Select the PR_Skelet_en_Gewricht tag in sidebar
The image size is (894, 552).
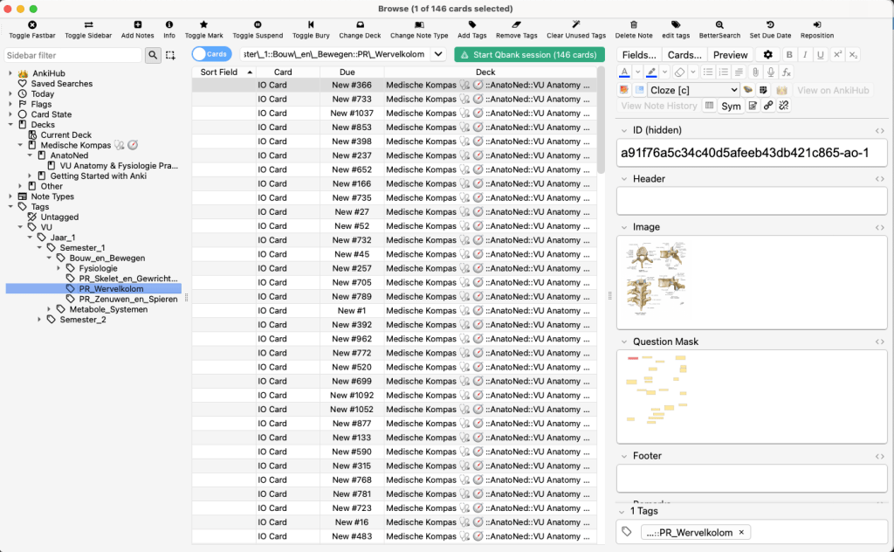pos(127,279)
